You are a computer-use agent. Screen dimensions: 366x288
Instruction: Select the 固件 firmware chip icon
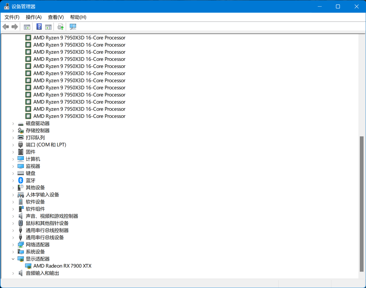[x=21, y=152]
